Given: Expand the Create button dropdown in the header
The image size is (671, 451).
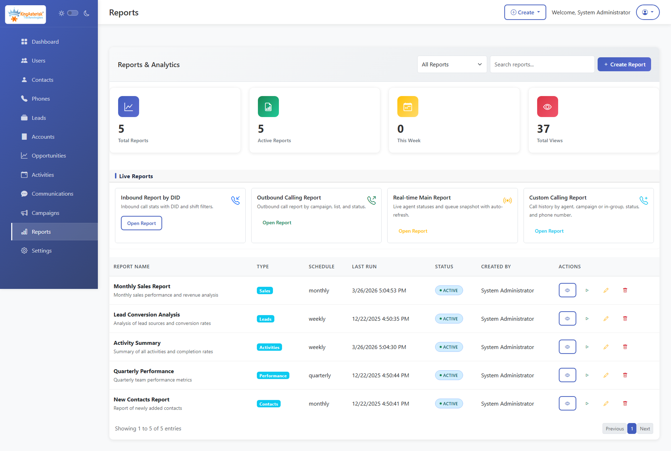Looking at the screenshot, I should (x=525, y=12).
